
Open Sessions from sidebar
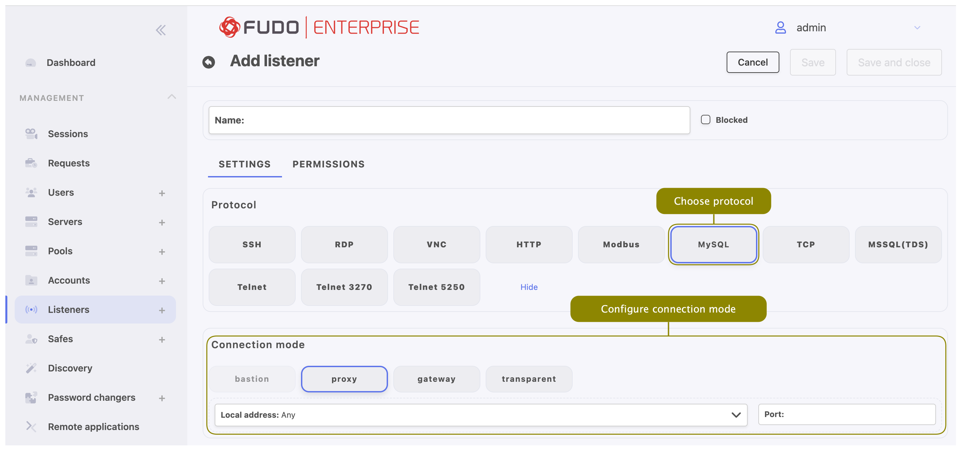pos(68,134)
